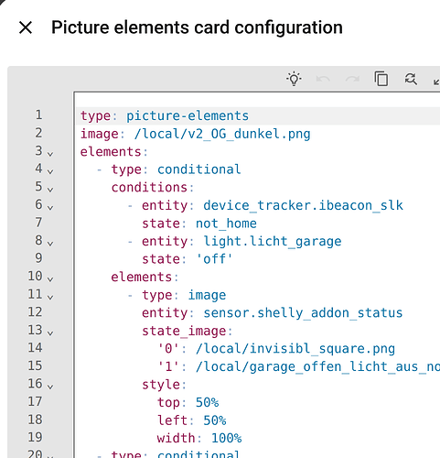440x458 pixels.
Task: Copy editor content with clipboard icon
Action: pos(381,79)
